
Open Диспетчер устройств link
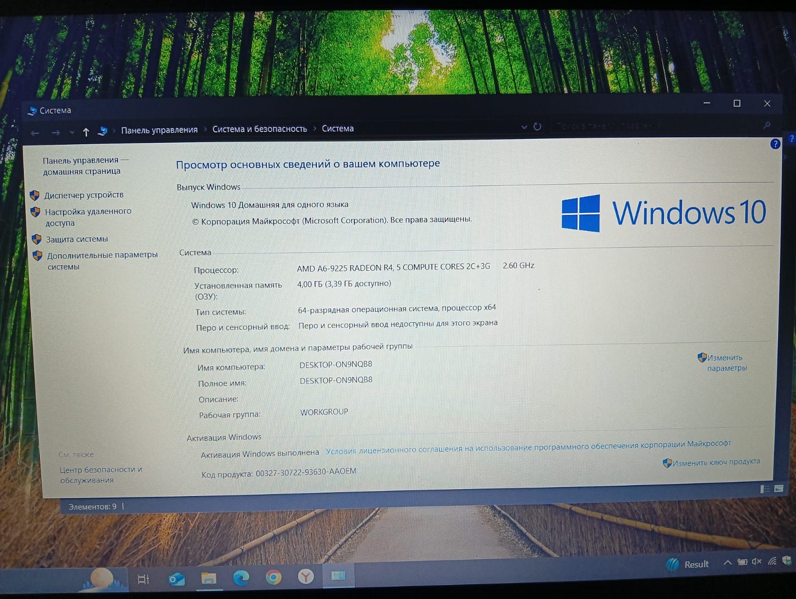pyautogui.click(x=84, y=195)
